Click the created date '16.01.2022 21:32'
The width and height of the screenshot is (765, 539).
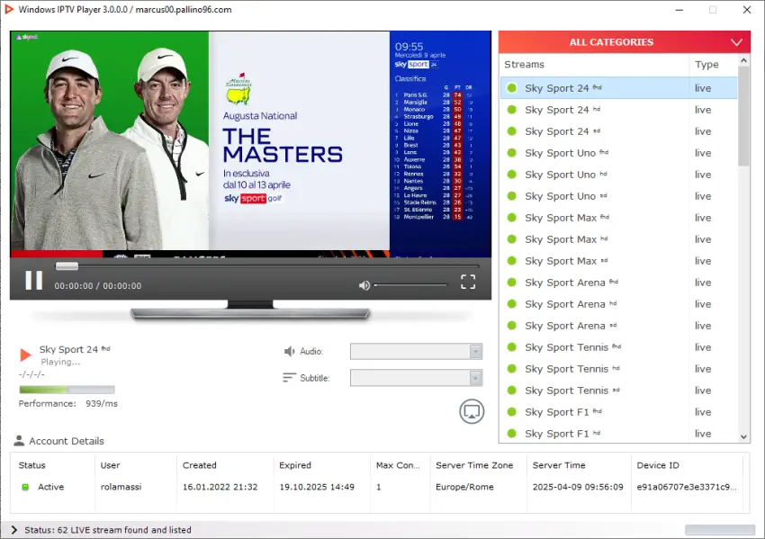coord(220,487)
